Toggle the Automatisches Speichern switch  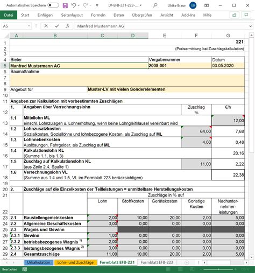[53, 5]
